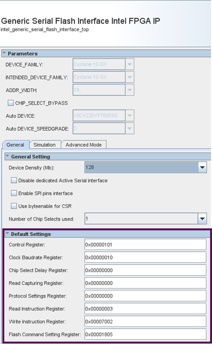This screenshot has height=344, width=212.
Task: Click the Generic Serial Flash Interface title
Action: tap(81, 21)
